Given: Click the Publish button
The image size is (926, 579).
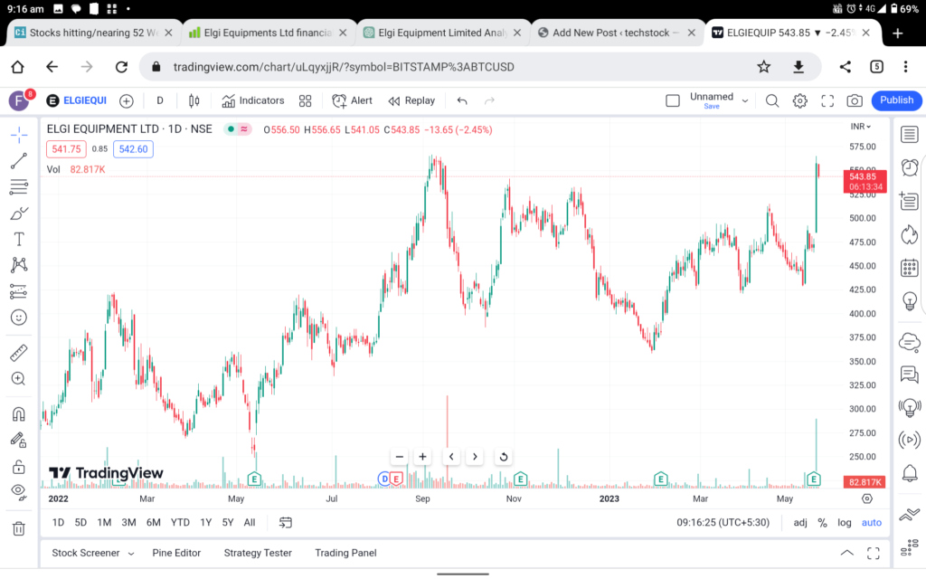Looking at the screenshot, I should tap(896, 100).
